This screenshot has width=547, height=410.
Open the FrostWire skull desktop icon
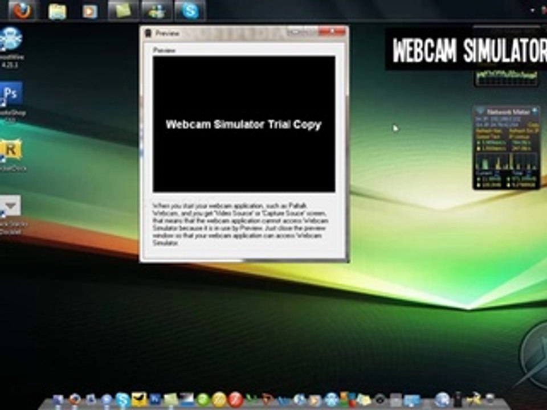pyautogui.click(x=11, y=39)
